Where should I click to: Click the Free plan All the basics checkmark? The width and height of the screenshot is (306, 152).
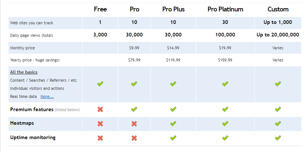(100, 84)
